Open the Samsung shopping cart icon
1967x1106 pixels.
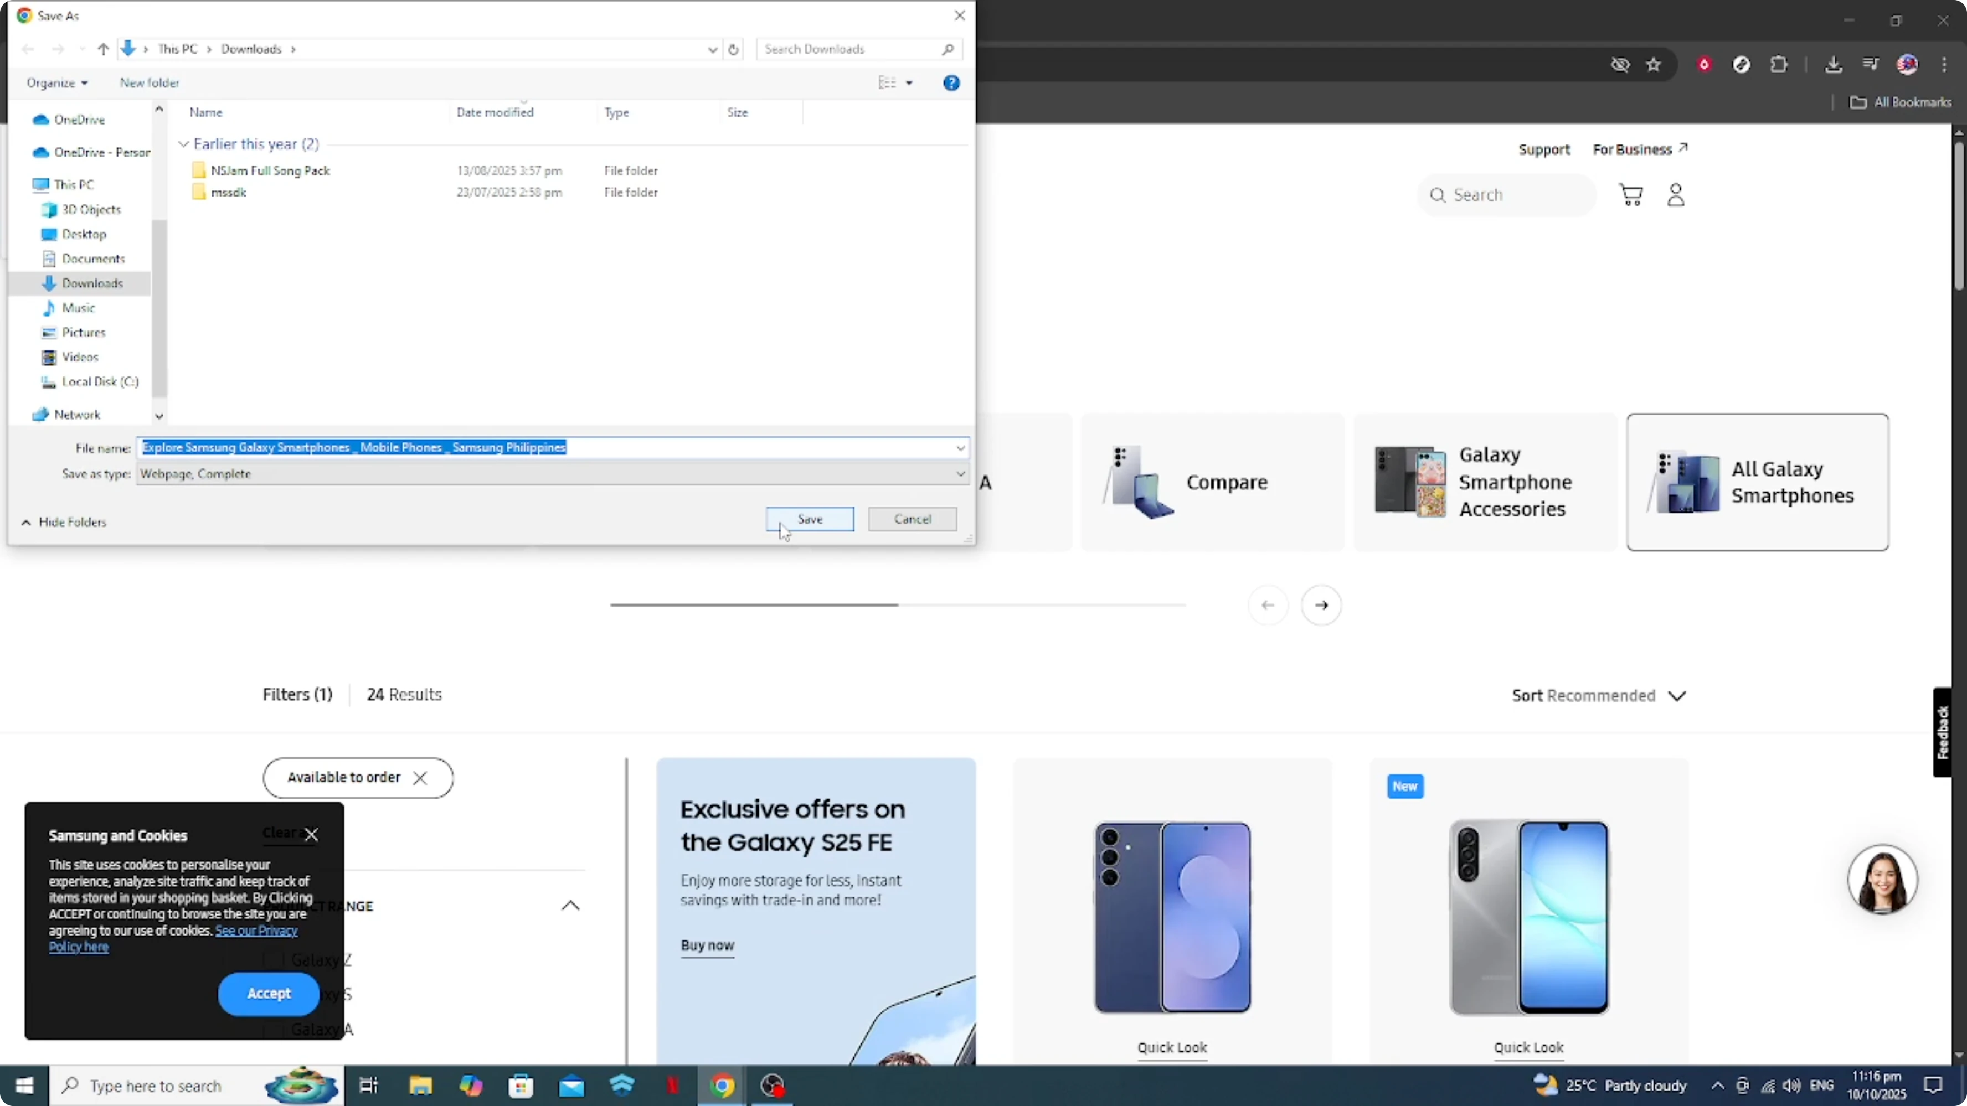tap(1630, 195)
